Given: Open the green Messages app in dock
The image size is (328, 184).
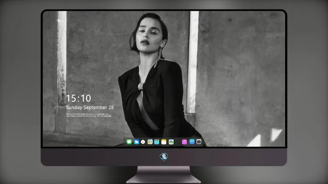Looking at the screenshot, I should [x=129, y=142].
